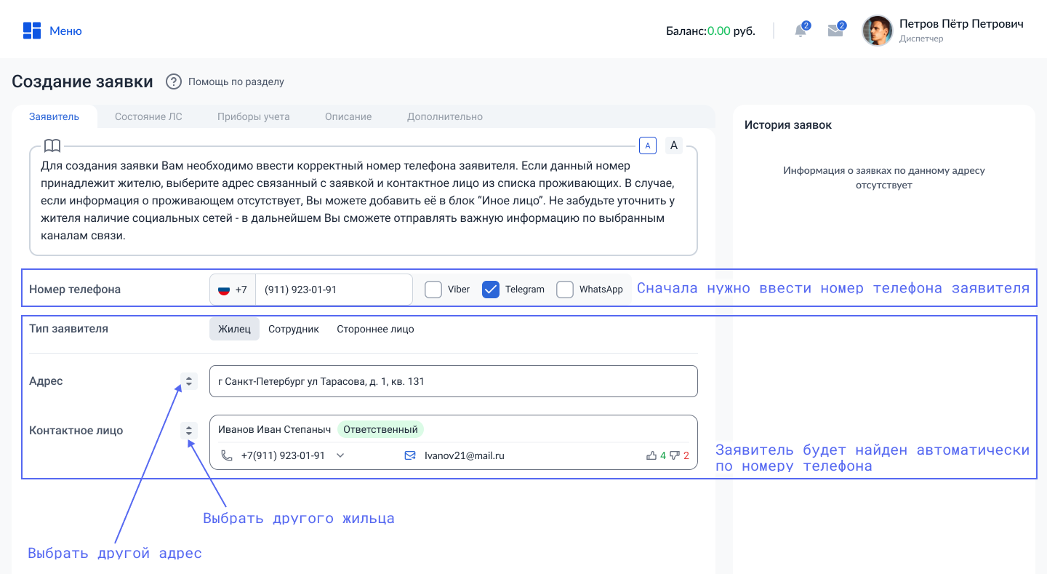Click the История заявок heading
Image resolution: width=1047 pixels, height=574 pixels.
[x=788, y=125]
